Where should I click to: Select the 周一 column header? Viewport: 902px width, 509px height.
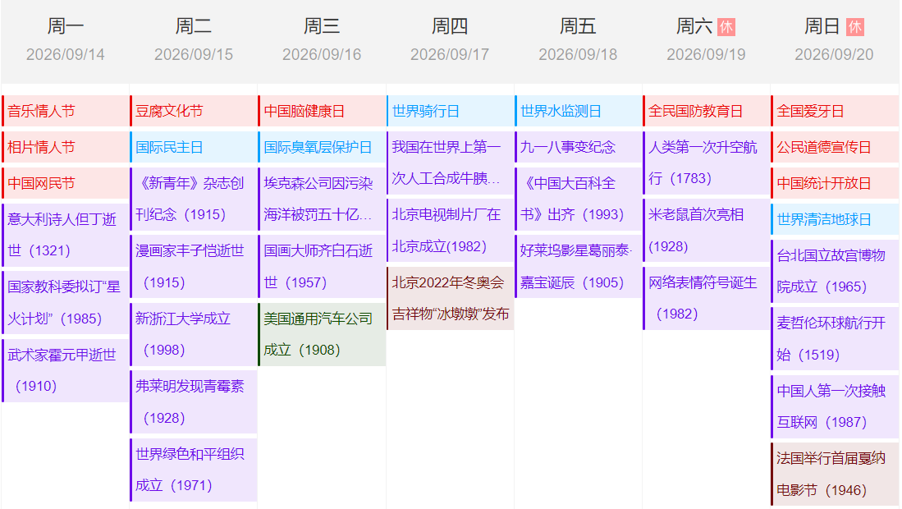point(66,40)
